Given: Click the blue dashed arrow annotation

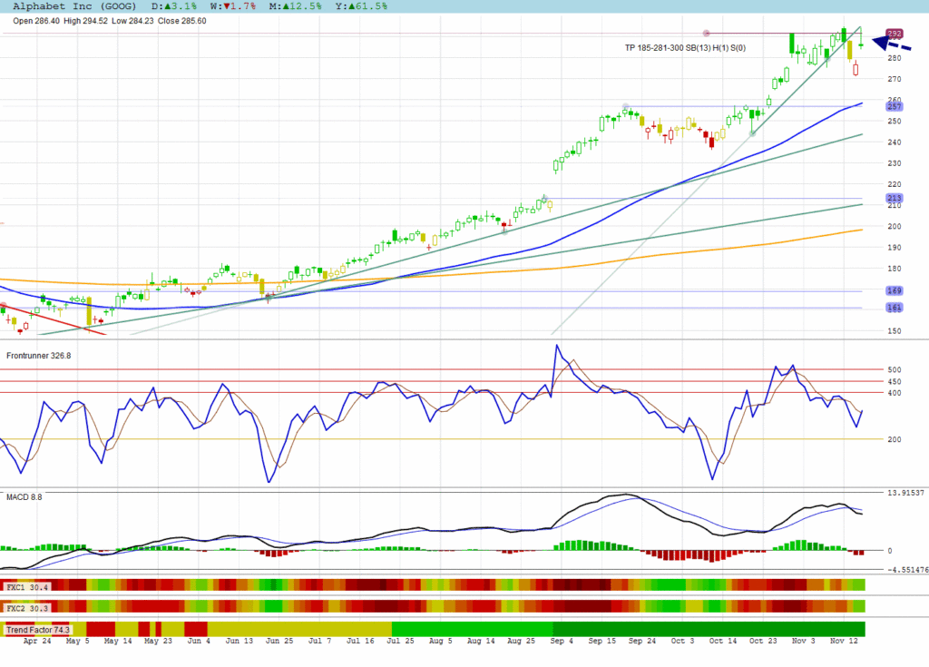Looking at the screenshot, I should pyautogui.click(x=886, y=42).
